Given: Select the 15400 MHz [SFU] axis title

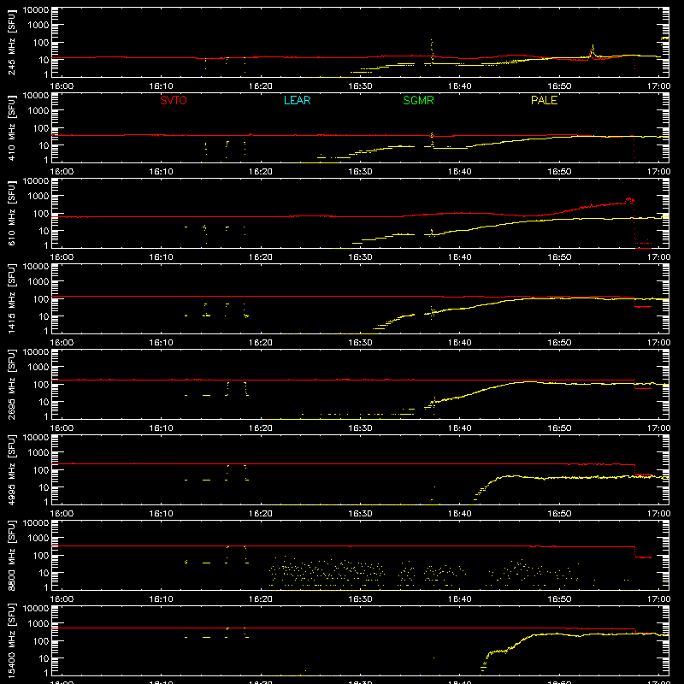Looking at the screenshot, I should [12, 641].
